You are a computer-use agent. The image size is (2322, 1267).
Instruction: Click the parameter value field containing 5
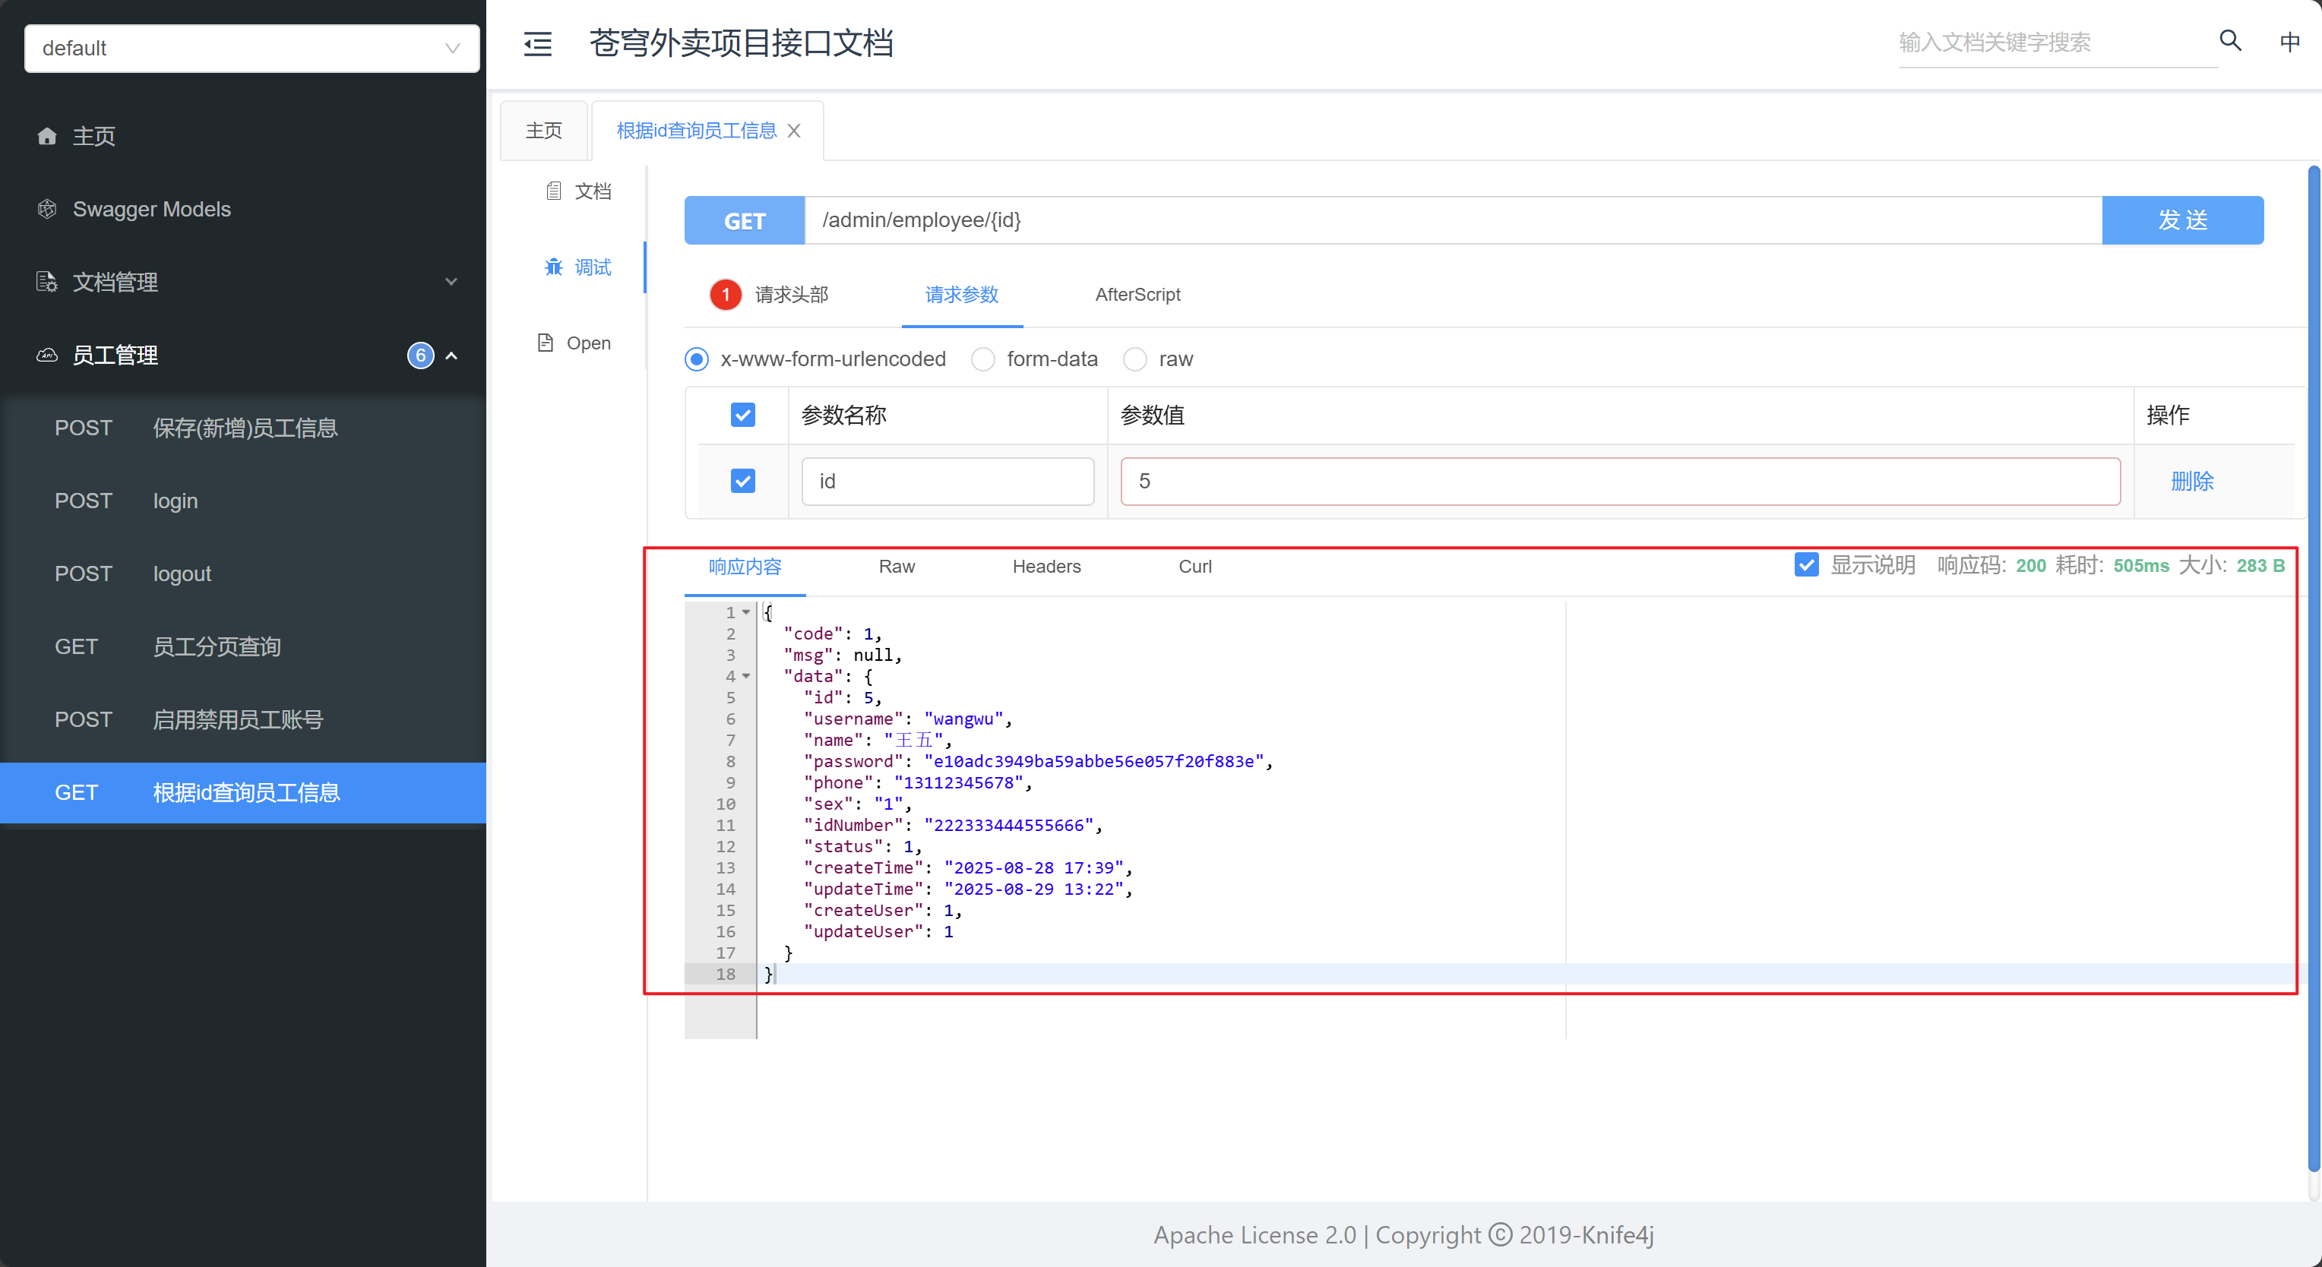[x=1620, y=482]
